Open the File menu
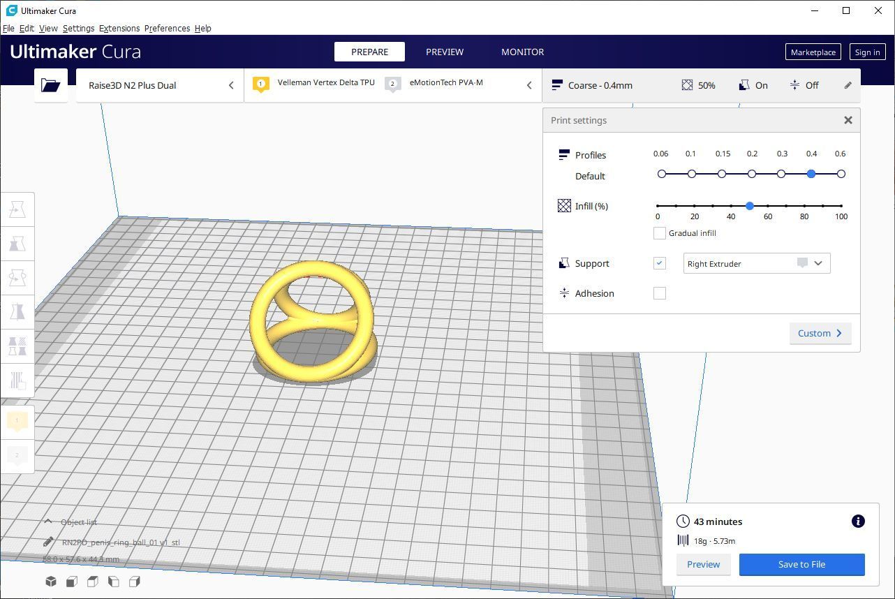 tap(8, 29)
